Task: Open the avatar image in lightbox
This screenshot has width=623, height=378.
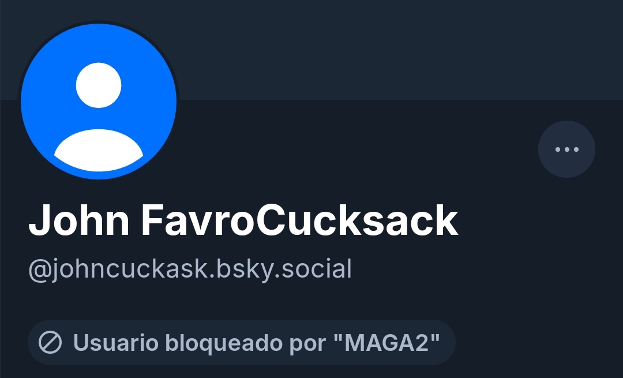Action: pos(99,102)
